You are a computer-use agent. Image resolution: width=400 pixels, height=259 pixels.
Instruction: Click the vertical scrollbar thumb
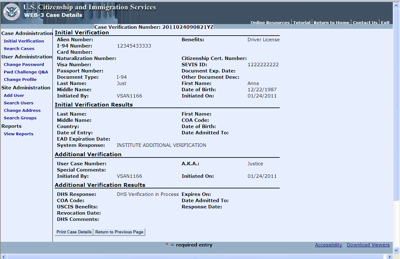(396, 104)
